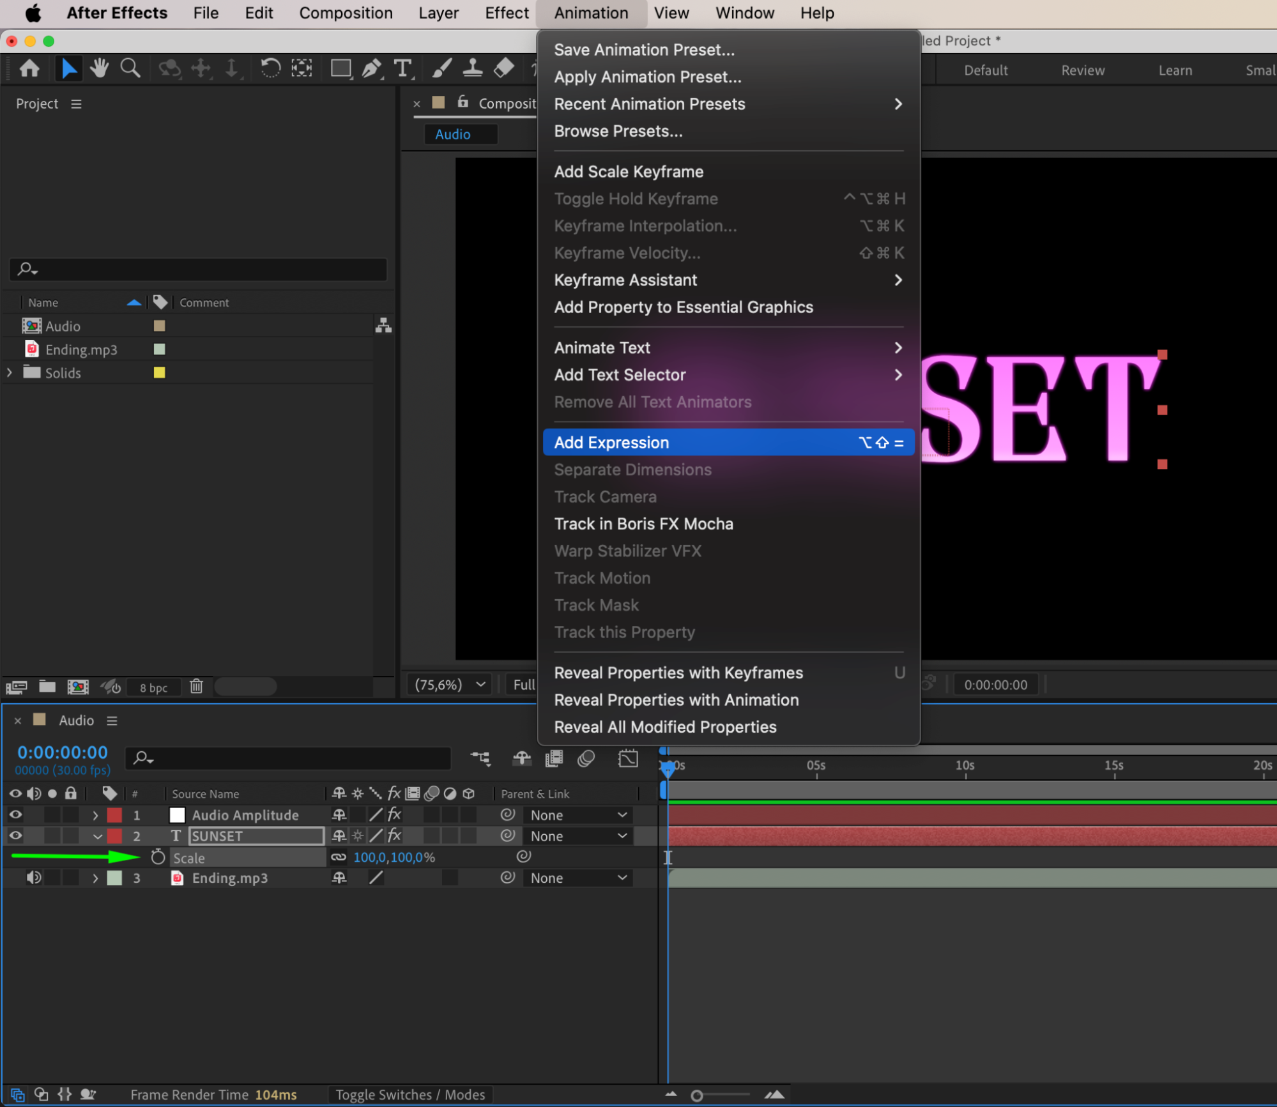Click the Project panel search field
1277x1107 pixels.
tap(198, 269)
